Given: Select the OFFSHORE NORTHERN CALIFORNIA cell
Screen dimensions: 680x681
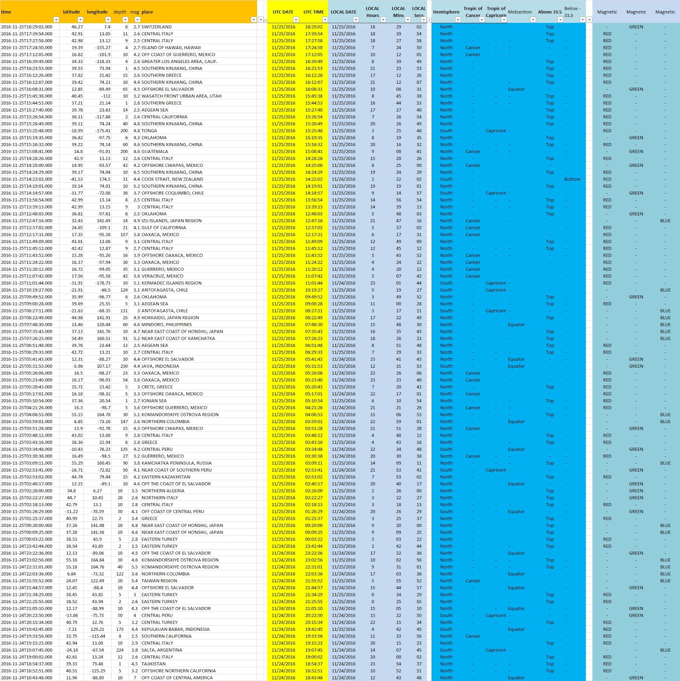Looking at the screenshot, I should pos(198,671).
